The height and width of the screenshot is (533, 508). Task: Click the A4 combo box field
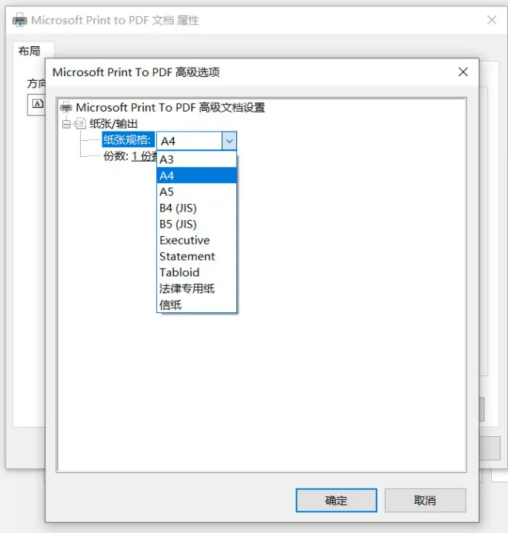pyautogui.click(x=189, y=141)
